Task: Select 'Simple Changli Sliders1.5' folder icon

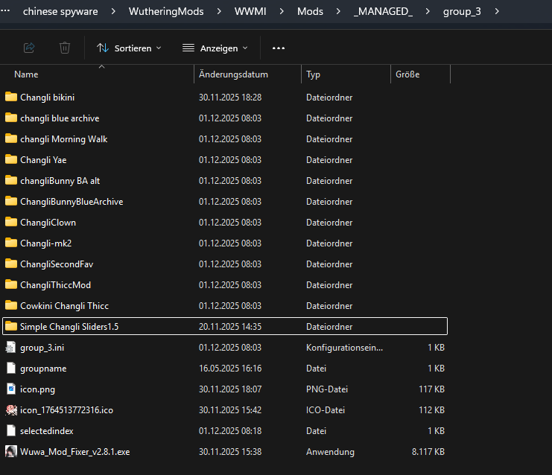Action: pos(11,326)
